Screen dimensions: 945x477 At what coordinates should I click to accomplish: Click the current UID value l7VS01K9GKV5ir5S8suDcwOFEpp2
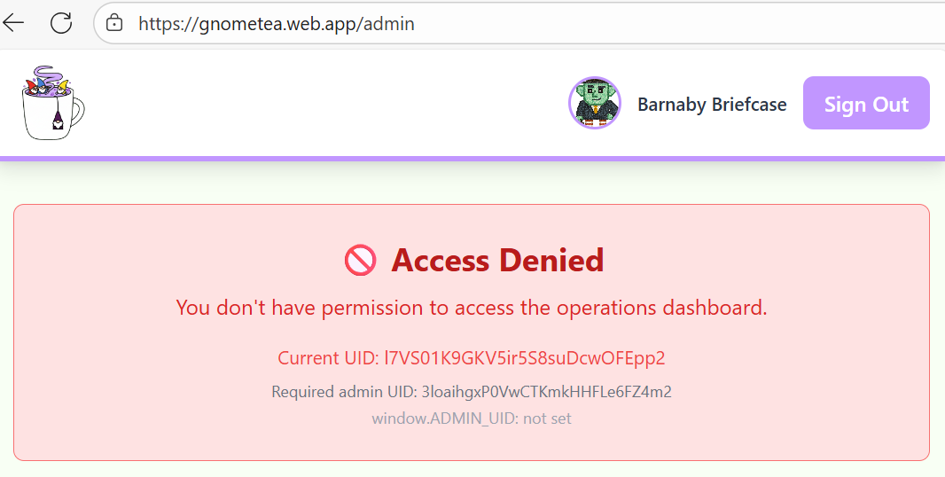(x=525, y=358)
